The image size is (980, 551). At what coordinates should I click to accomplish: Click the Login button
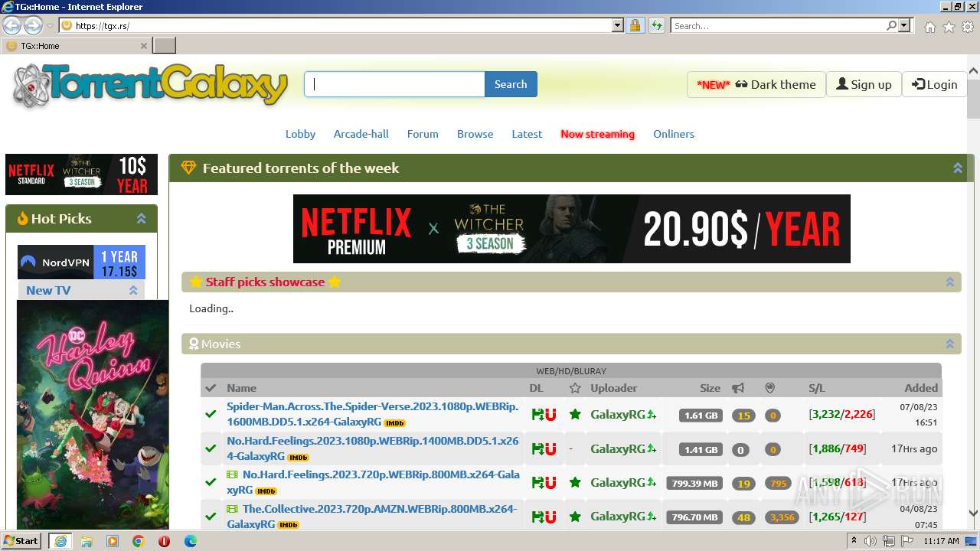pyautogui.click(x=935, y=84)
